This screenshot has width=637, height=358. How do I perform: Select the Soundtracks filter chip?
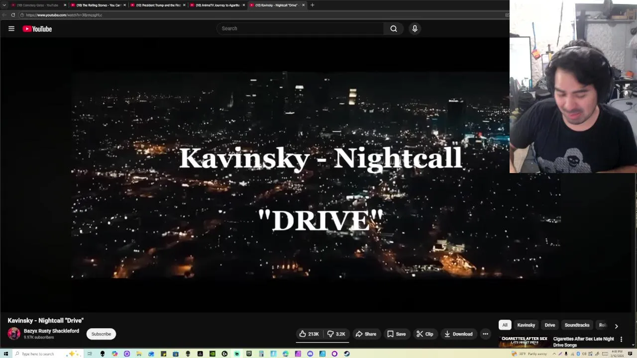(x=577, y=325)
